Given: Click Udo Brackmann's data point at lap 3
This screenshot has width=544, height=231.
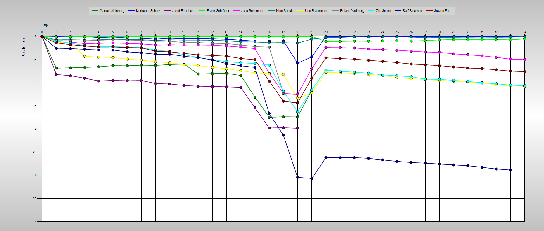Looking at the screenshot, I should [85, 56].
